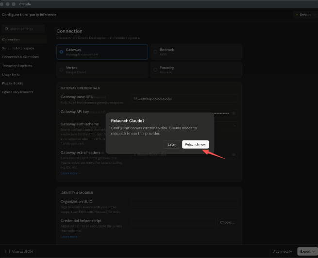Open the Default profile dropdown
Screen dimensions: 318x258
pos(305,15)
